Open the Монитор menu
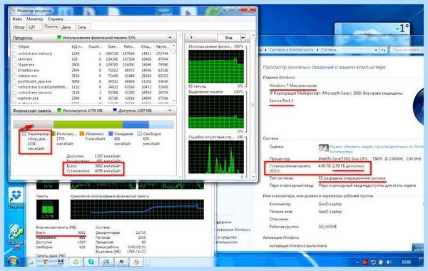Viewport: 428px width, 271px height. [x=35, y=19]
